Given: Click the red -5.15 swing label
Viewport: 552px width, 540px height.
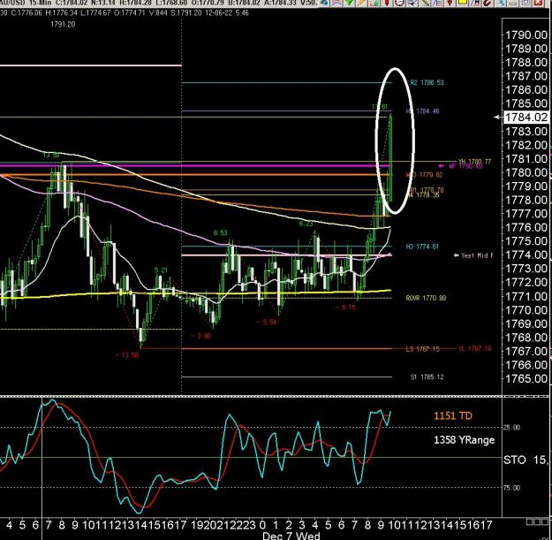Looking at the screenshot, I should tap(345, 308).
